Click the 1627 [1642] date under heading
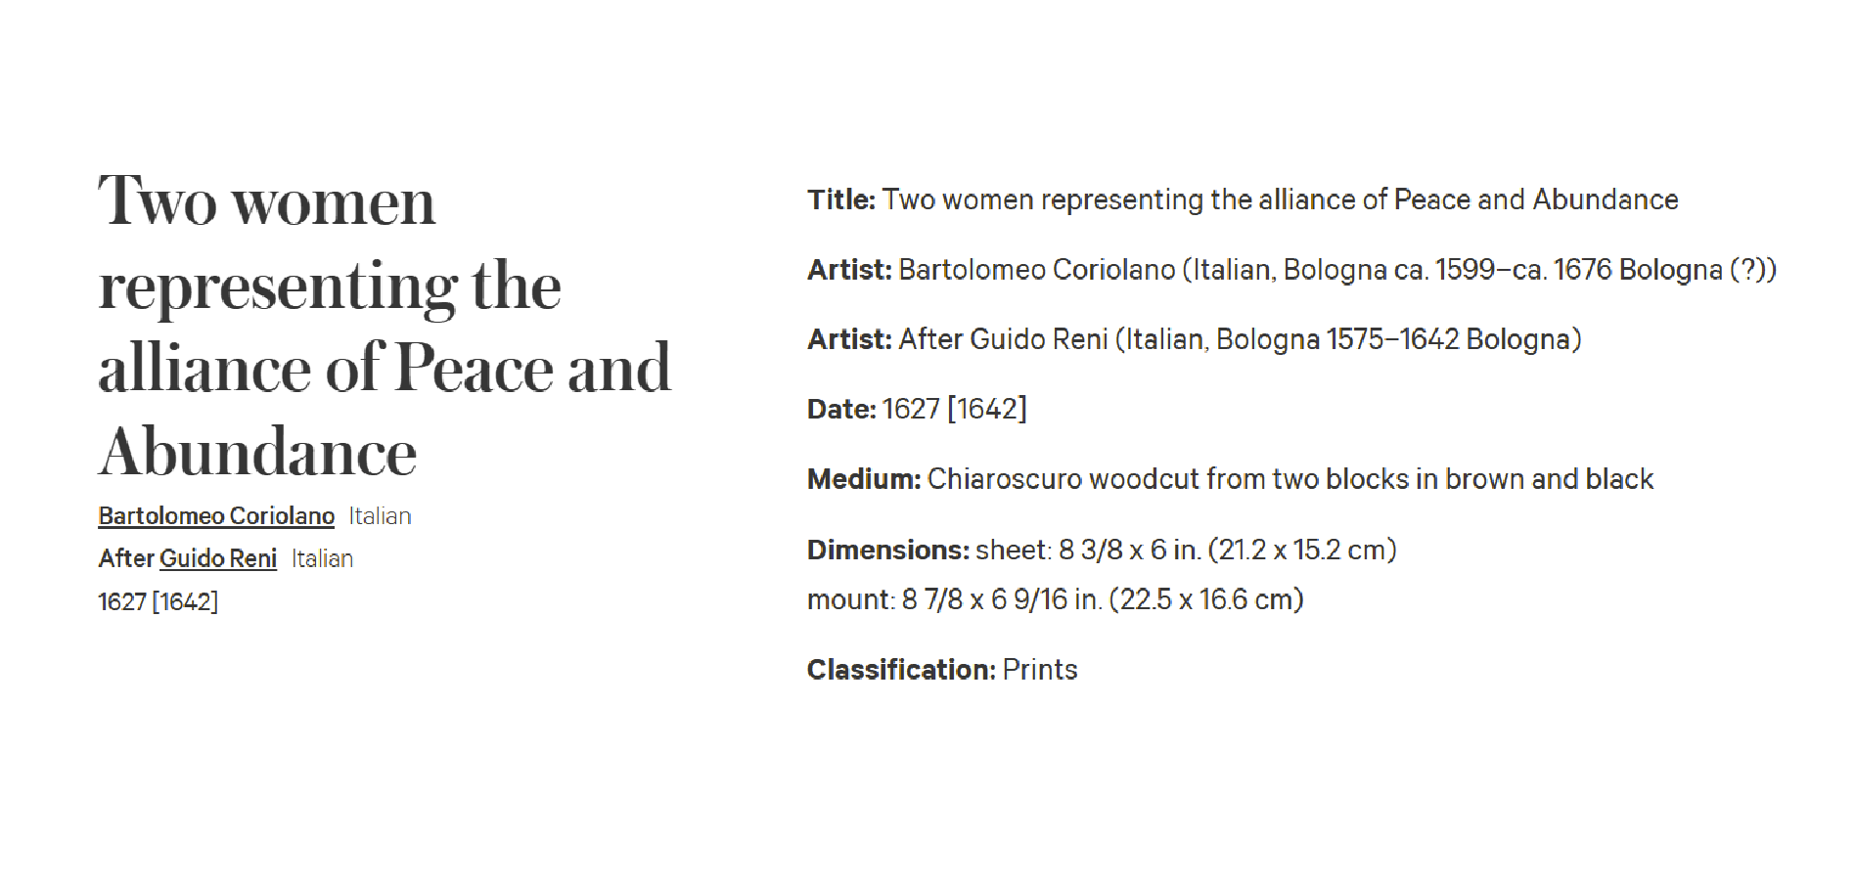The height and width of the screenshot is (882, 1856). (x=158, y=601)
